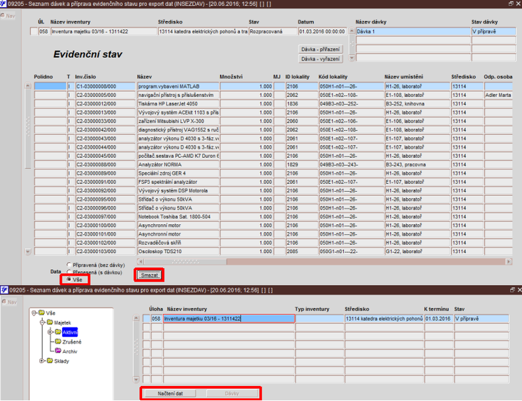The width and height of the screenshot is (522, 401).
Task: Click the Zrušené folder icon
Action: (x=58, y=342)
